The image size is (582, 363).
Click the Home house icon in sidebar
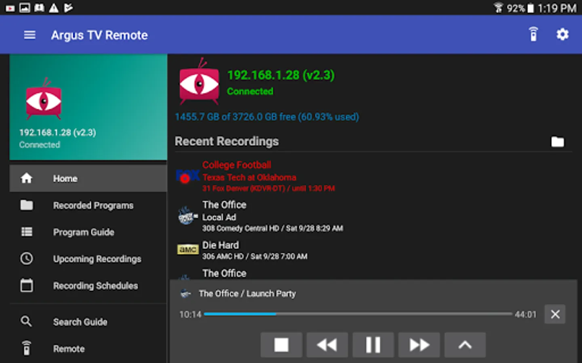27,178
